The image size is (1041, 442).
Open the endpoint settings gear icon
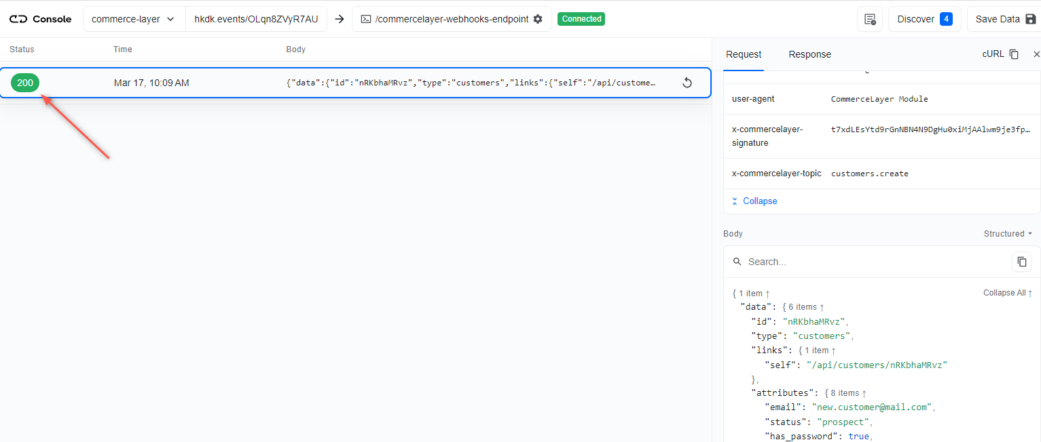pyautogui.click(x=538, y=19)
